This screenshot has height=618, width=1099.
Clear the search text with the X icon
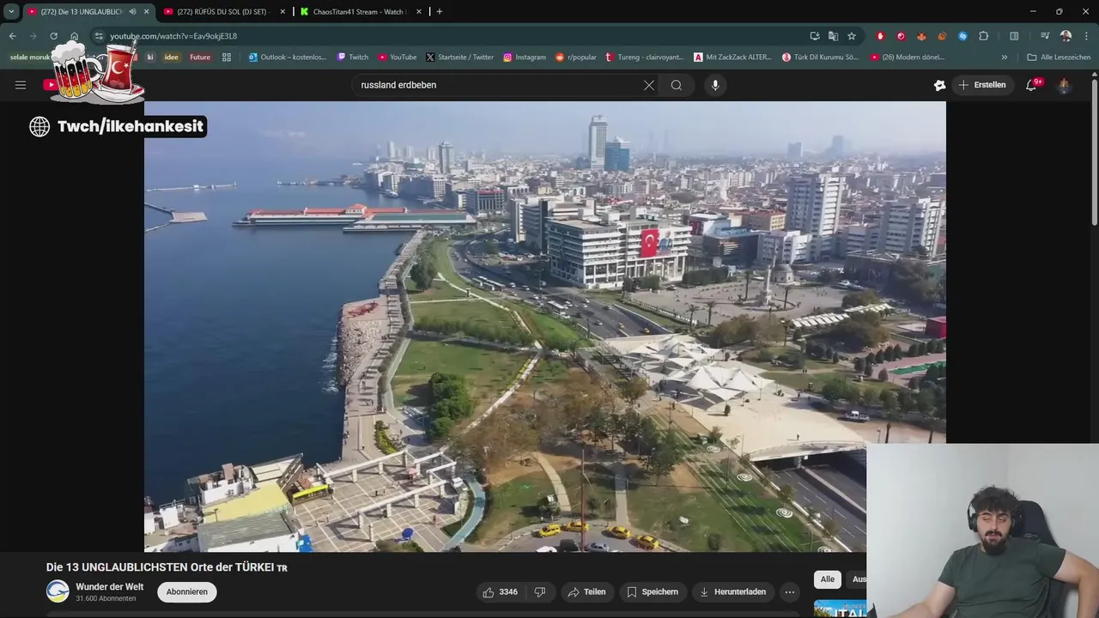[x=649, y=85]
